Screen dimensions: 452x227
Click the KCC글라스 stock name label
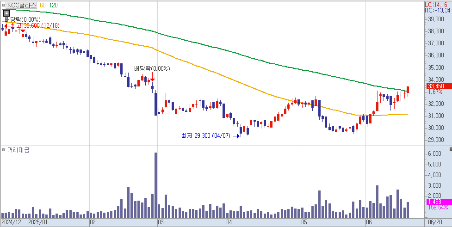point(22,5)
